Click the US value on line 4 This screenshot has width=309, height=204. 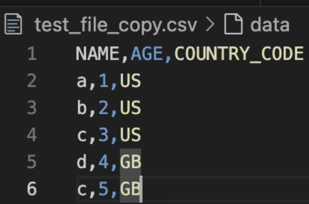130,135
